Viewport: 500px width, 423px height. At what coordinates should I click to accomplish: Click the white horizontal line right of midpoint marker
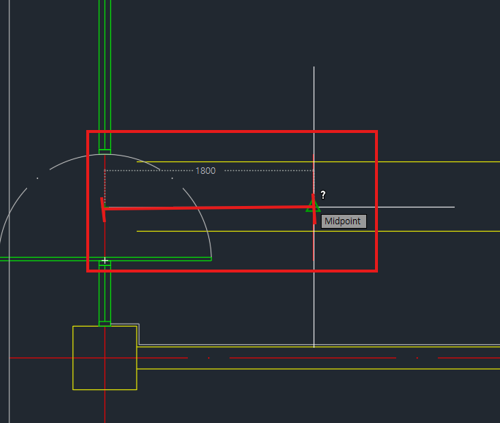click(x=387, y=207)
